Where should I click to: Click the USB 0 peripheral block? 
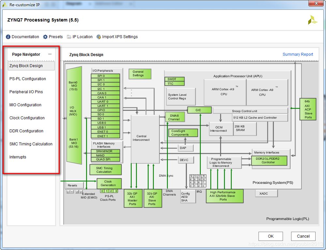(105, 123)
